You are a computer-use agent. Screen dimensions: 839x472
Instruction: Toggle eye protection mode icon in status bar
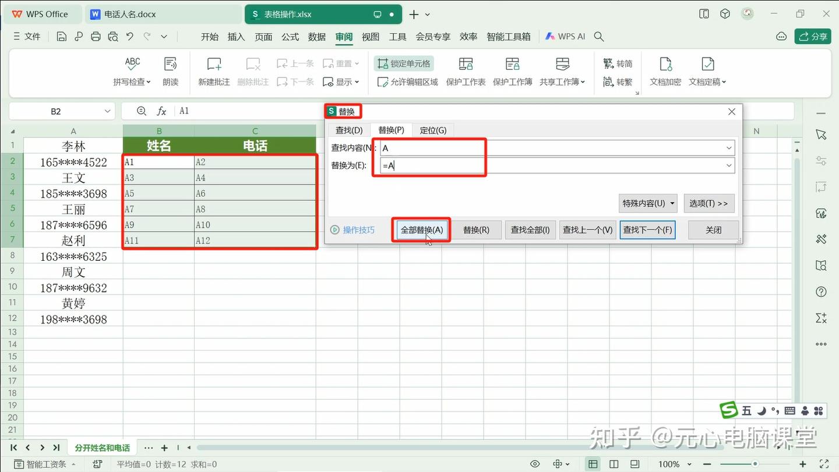point(535,464)
